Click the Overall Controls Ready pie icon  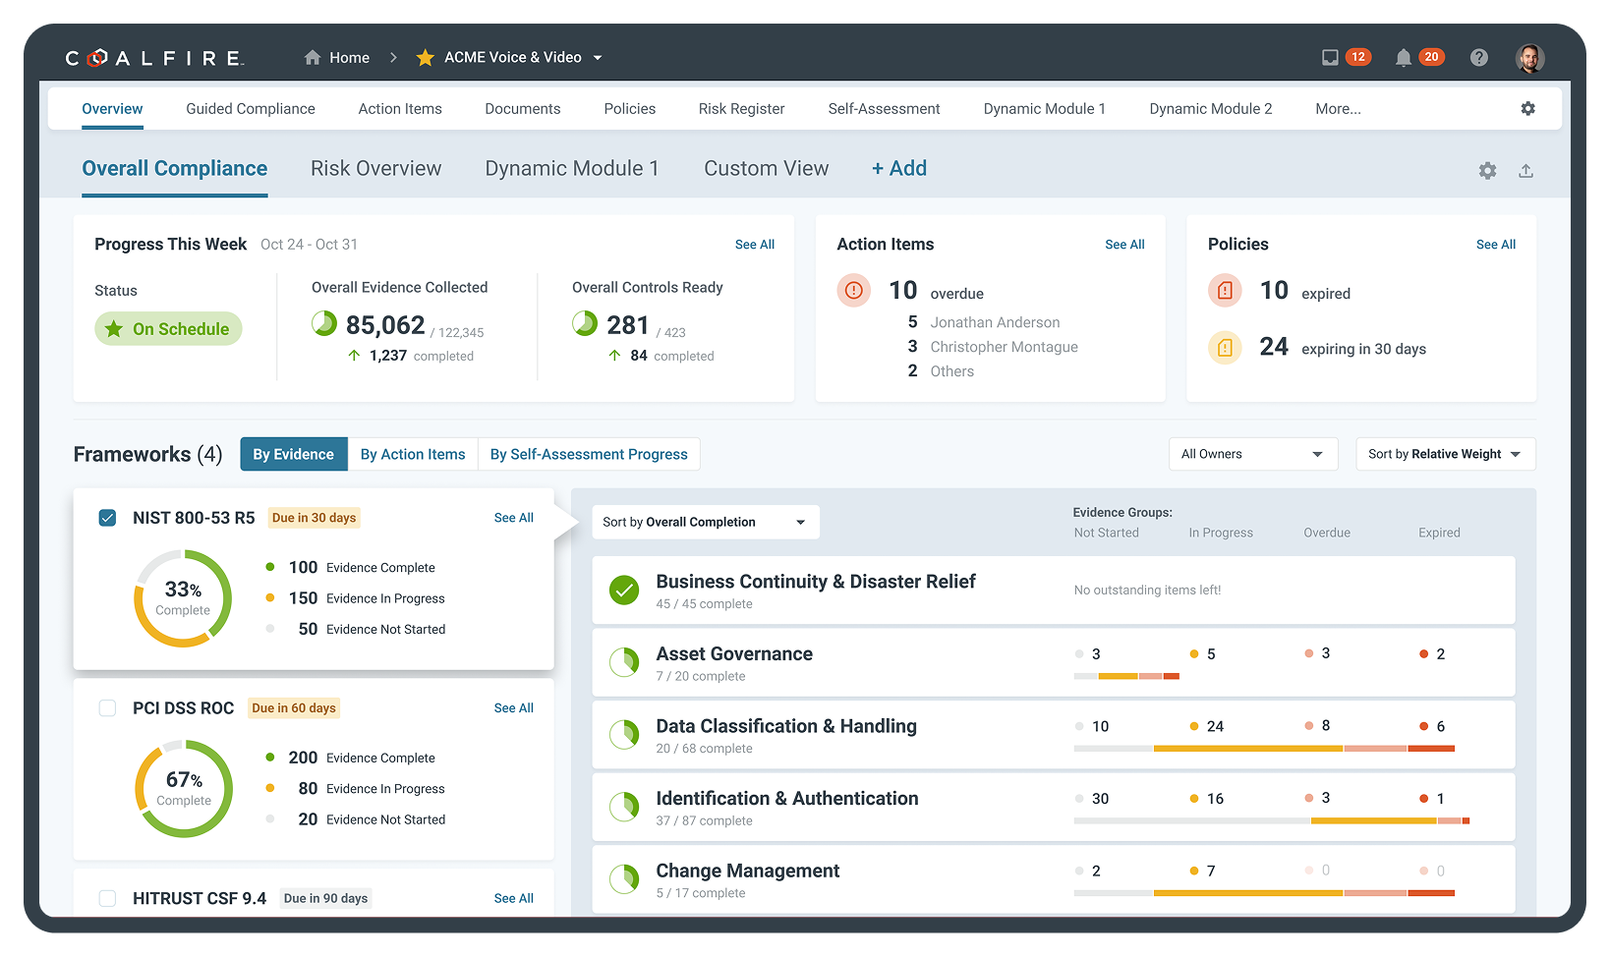coord(585,322)
